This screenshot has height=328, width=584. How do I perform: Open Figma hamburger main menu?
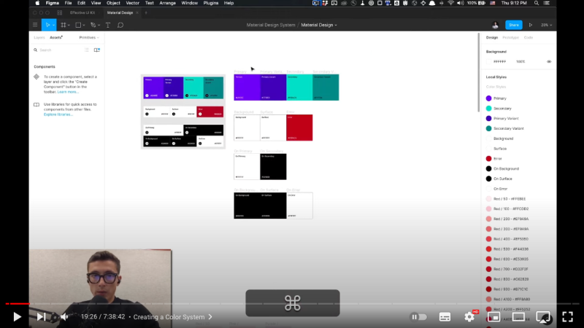pyautogui.click(x=35, y=25)
